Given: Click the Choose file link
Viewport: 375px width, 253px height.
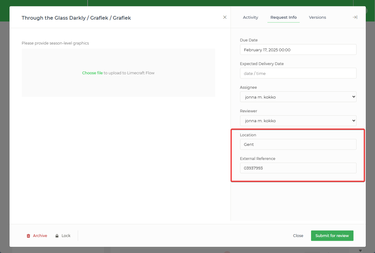Looking at the screenshot, I should pos(92,73).
